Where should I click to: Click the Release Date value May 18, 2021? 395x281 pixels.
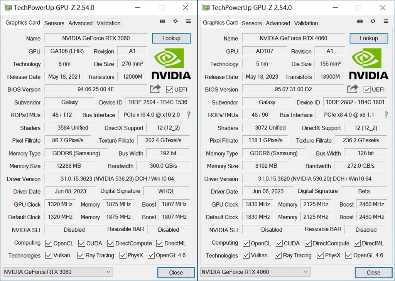pos(64,77)
